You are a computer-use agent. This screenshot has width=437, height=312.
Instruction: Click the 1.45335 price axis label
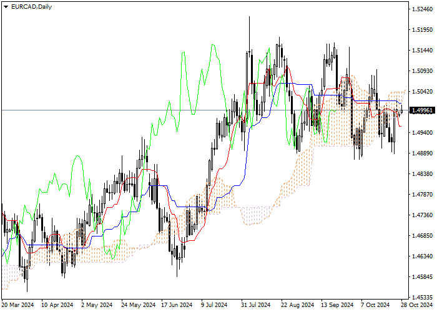point(423,298)
